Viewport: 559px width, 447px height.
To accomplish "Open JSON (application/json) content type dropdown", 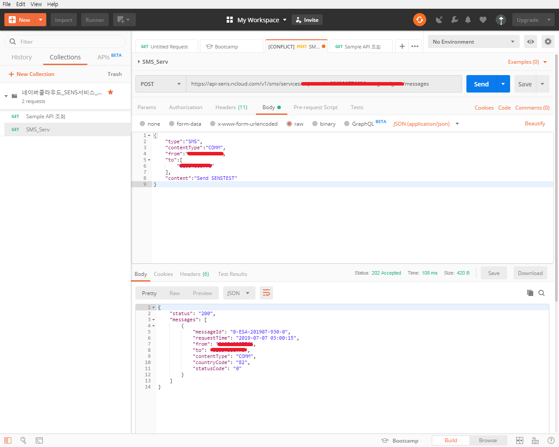I will coord(426,124).
